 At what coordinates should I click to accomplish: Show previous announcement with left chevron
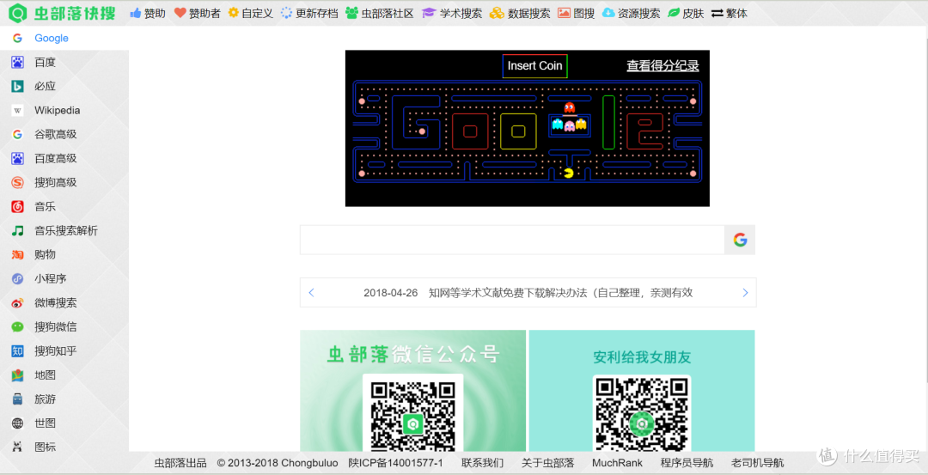tap(311, 293)
